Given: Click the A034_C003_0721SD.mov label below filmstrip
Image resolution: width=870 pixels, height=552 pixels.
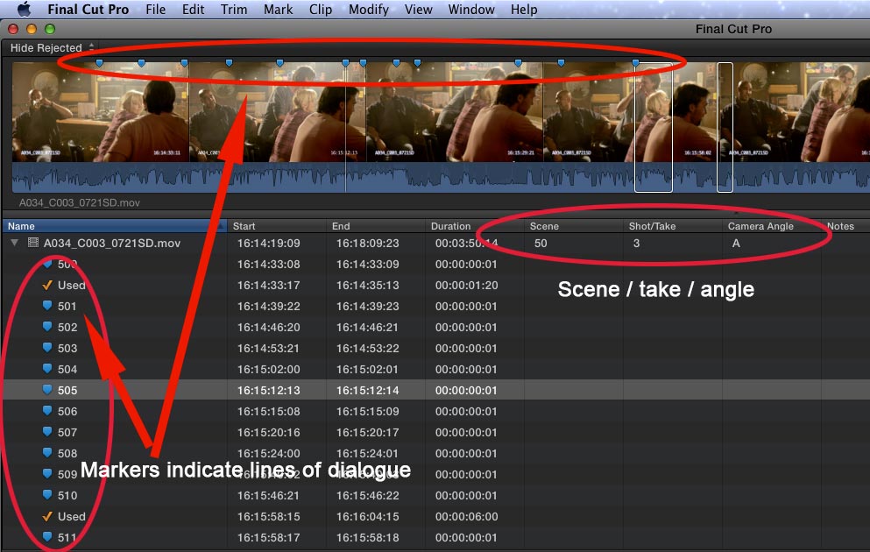Looking at the screenshot, I should click(80, 202).
